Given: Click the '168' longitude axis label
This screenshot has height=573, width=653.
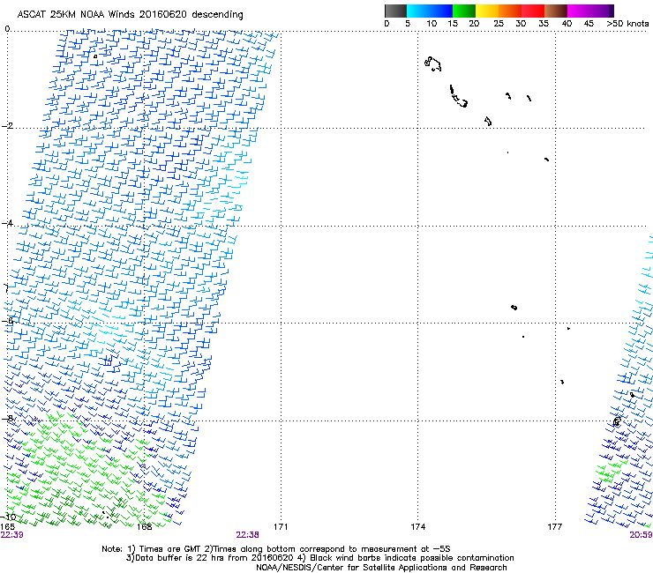Looking at the screenshot, I should point(144,527).
